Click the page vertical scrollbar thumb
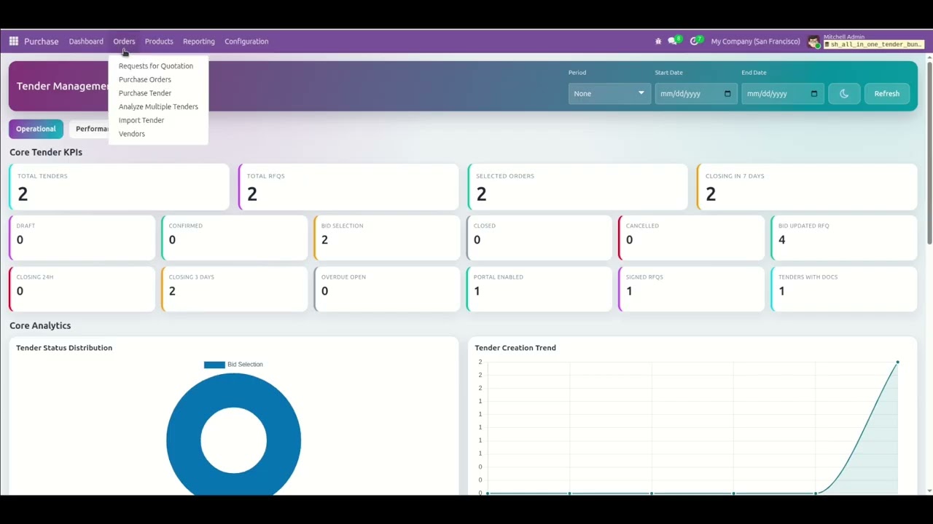This screenshot has width=933, height=524. coord(929,153)
